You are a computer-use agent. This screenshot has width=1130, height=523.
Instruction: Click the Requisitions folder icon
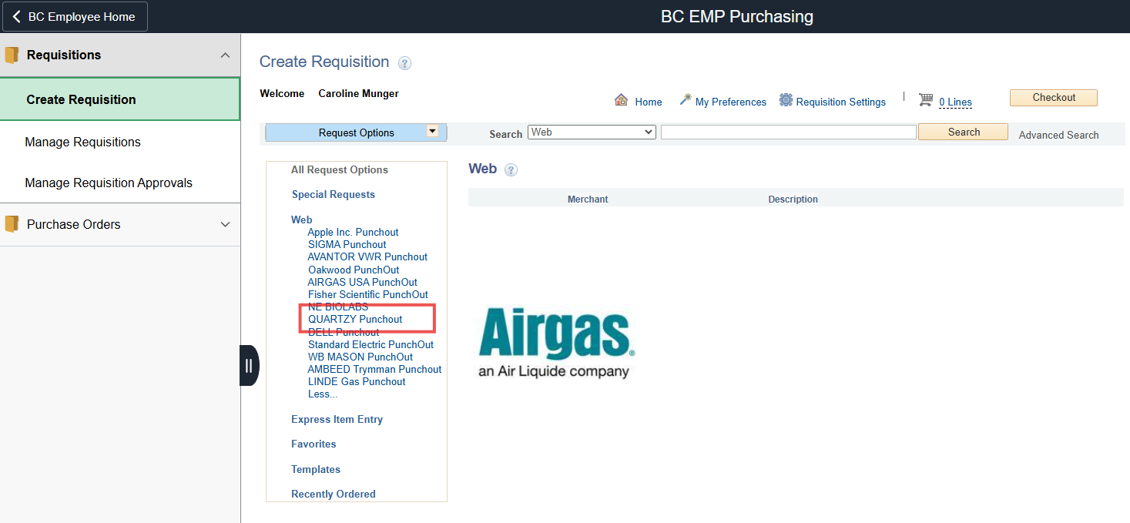(12, 55)
